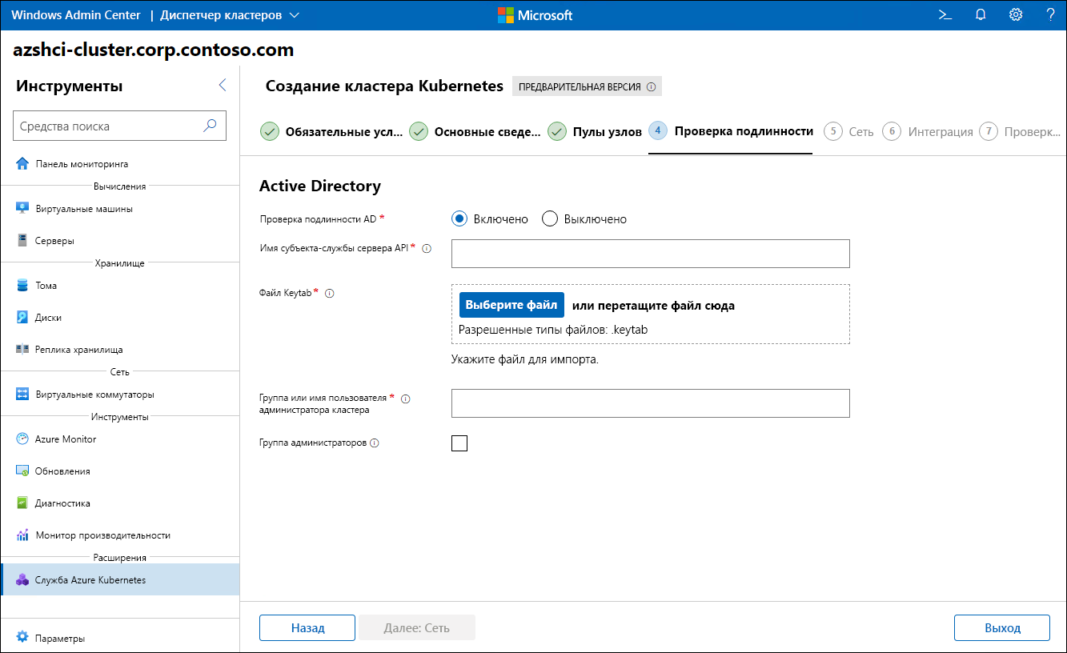The height and width of the screenshot is (653, 1067).
Task: Select the Проверка подлинности step
Action: click(x=731, y=131)
